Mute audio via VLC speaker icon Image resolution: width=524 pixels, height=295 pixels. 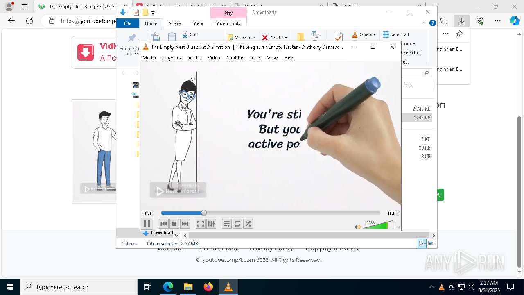(358, 227)
